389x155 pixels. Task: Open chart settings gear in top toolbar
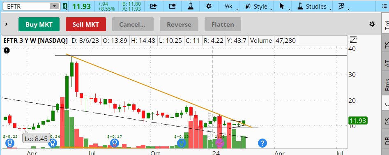click(209, 6)
